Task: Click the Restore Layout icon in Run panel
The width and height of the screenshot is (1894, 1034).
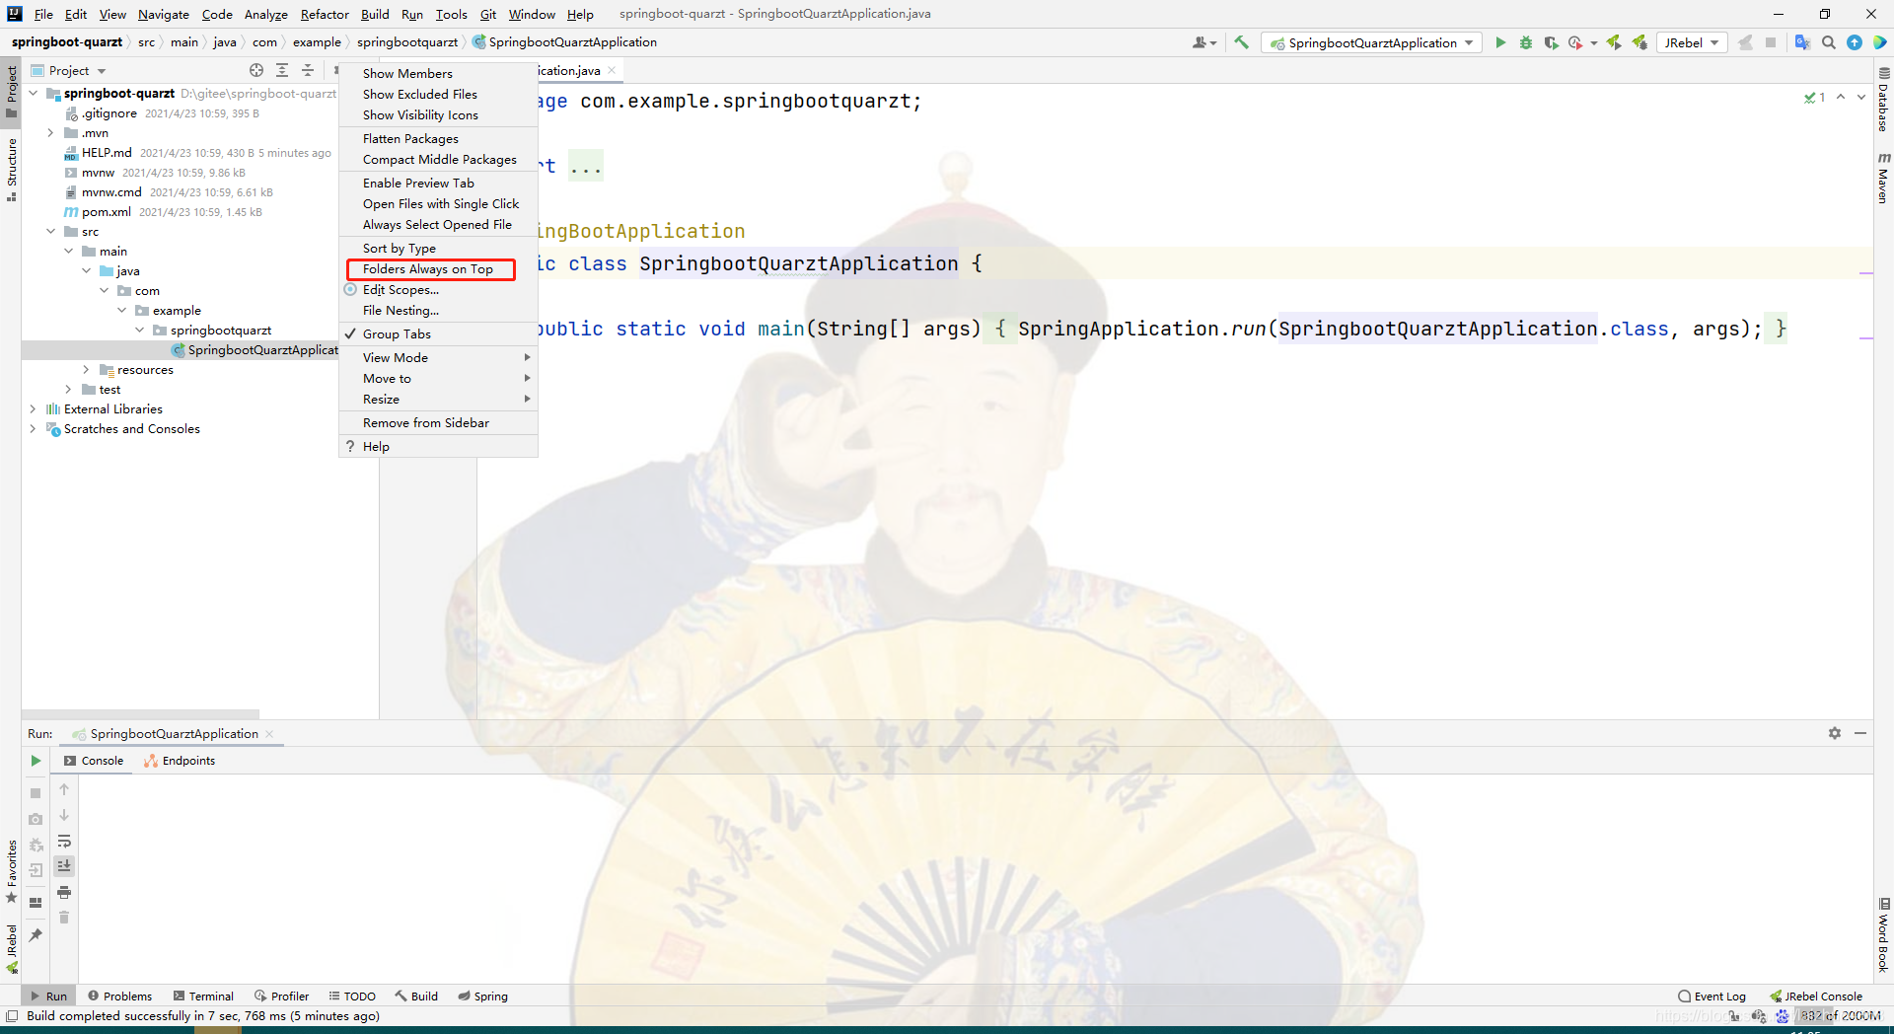Action: pos(36,902)
